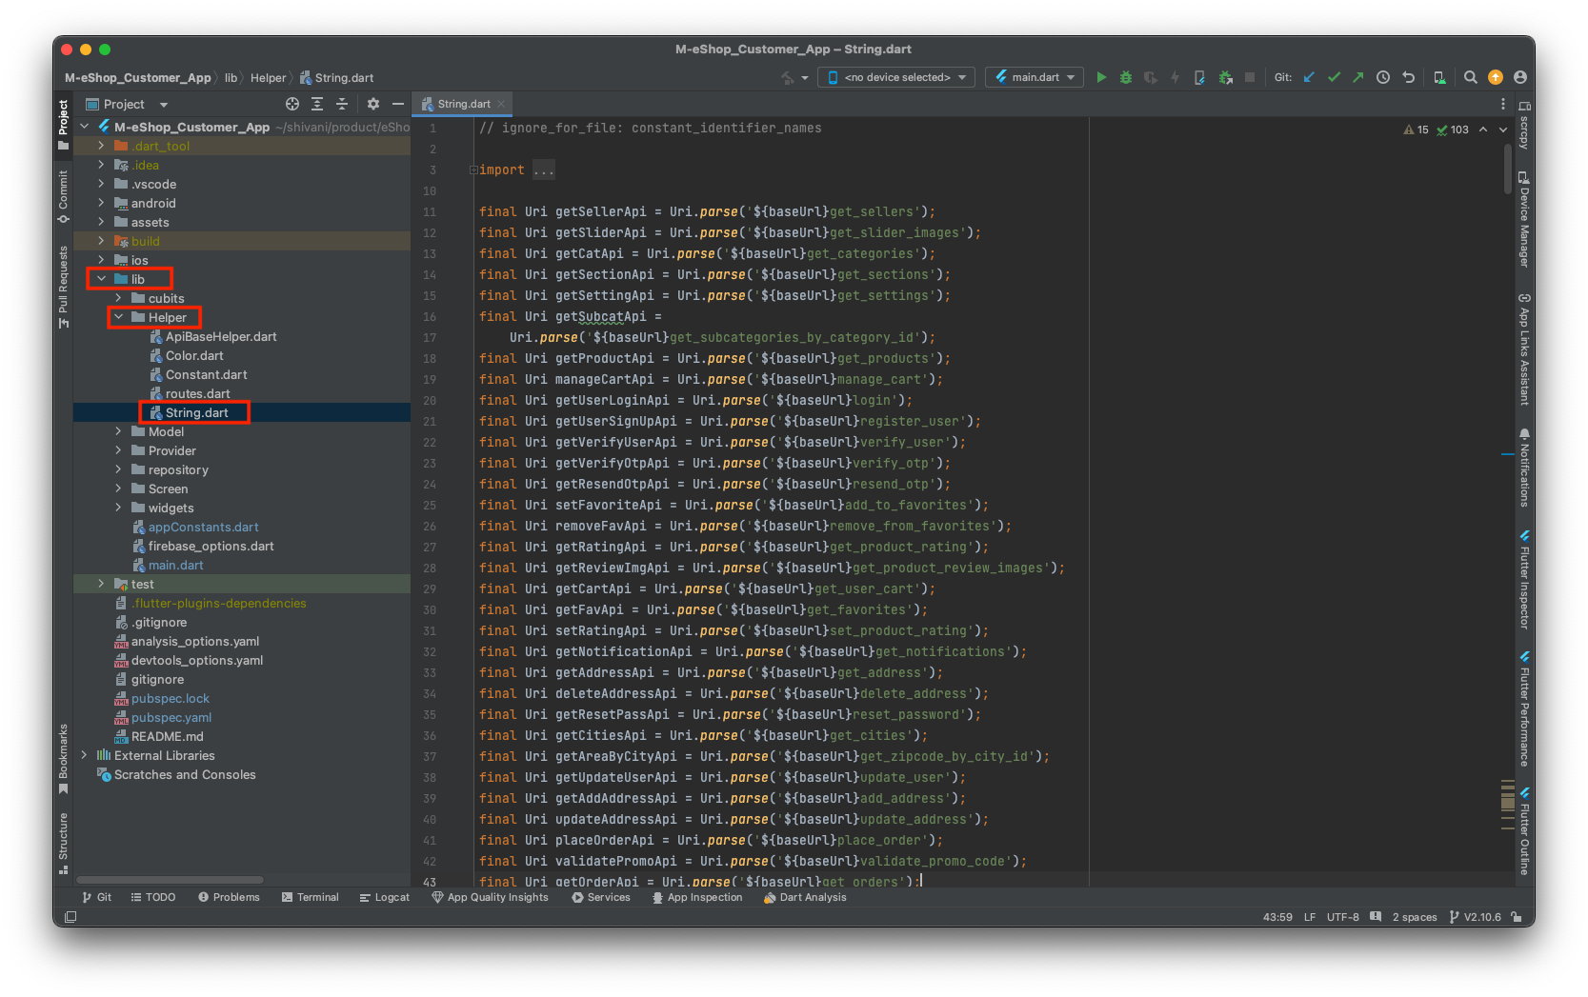Expand the cubits folder
1588x997 pixels.
point(118,298)
